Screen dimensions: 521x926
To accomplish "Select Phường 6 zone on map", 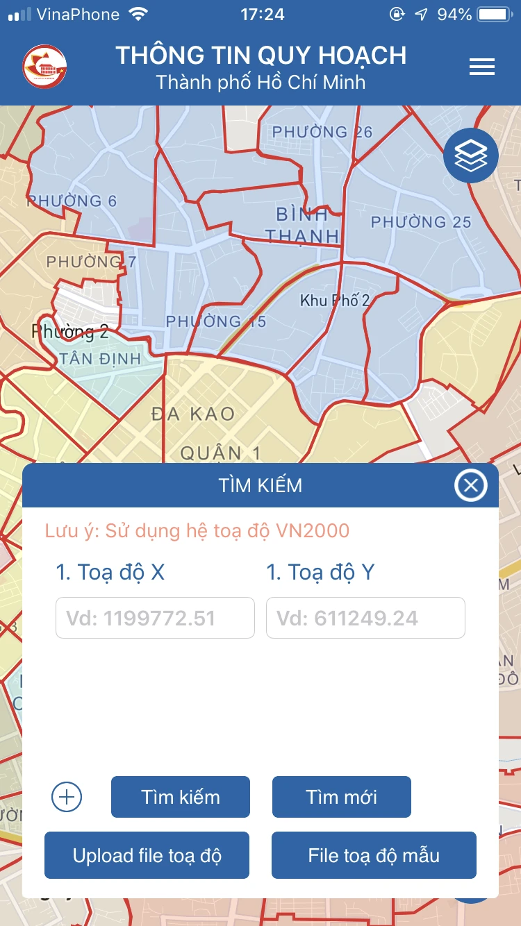I will pyautogui.click(x=73, y=201).
